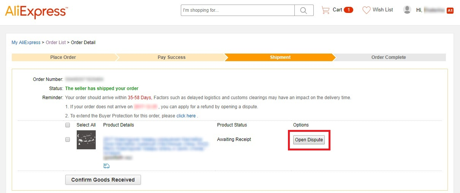The width and height of the screenshot is (460, 193).
Task: Click the blurred product title link
Action: [156, 146]
